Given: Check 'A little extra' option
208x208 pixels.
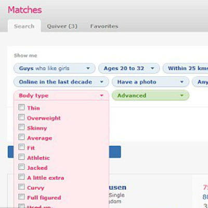Looking at the screenshot, I should click(21, 177).
